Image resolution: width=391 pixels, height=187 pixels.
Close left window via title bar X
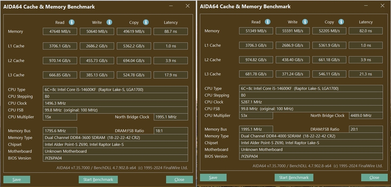point(187,6)
